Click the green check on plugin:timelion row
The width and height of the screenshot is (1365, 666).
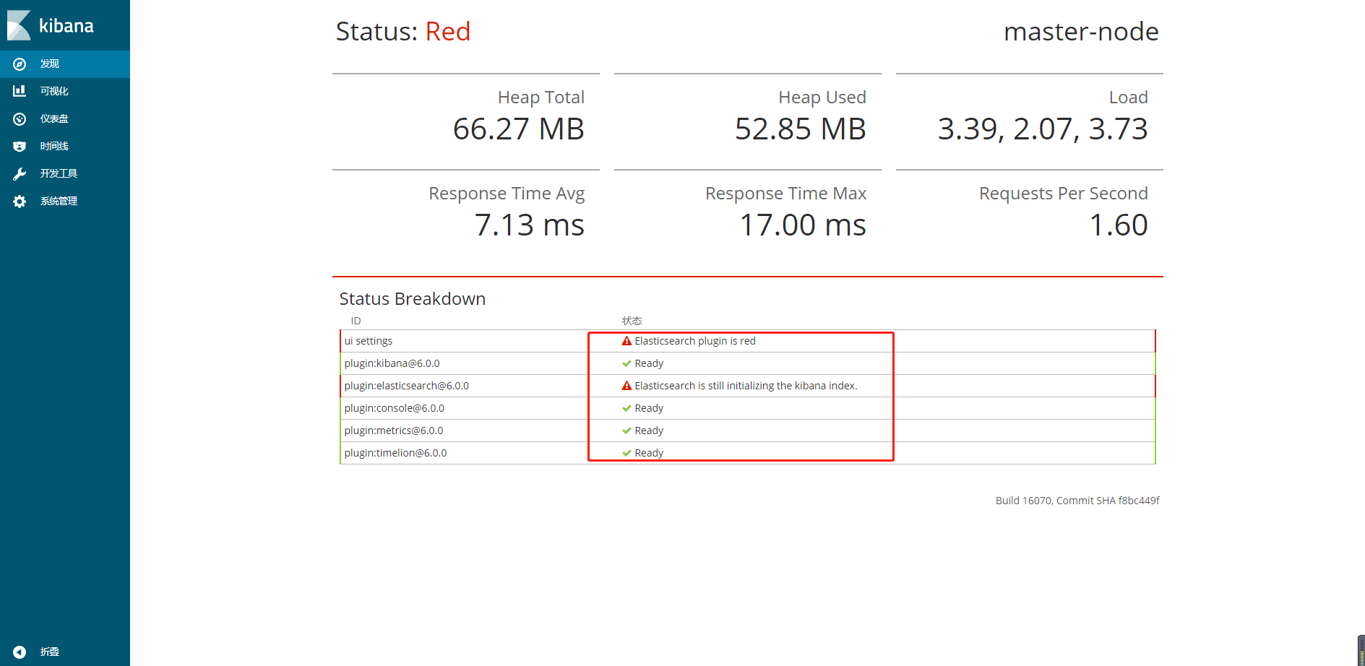coord(626,453)
